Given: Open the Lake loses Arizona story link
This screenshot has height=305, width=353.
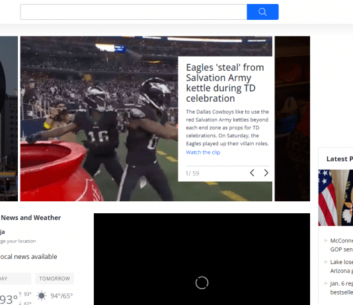Looking at the screenshot, I should (x=341, y=266).
